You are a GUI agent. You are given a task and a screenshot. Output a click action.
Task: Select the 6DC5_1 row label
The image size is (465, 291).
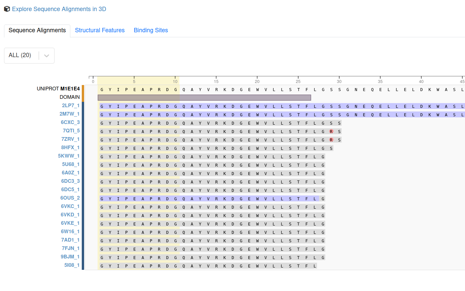tap(70, 190)
